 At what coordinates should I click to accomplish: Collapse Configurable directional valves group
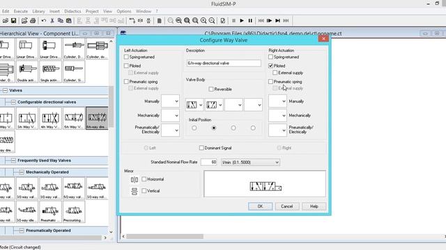tap(13, 102)
